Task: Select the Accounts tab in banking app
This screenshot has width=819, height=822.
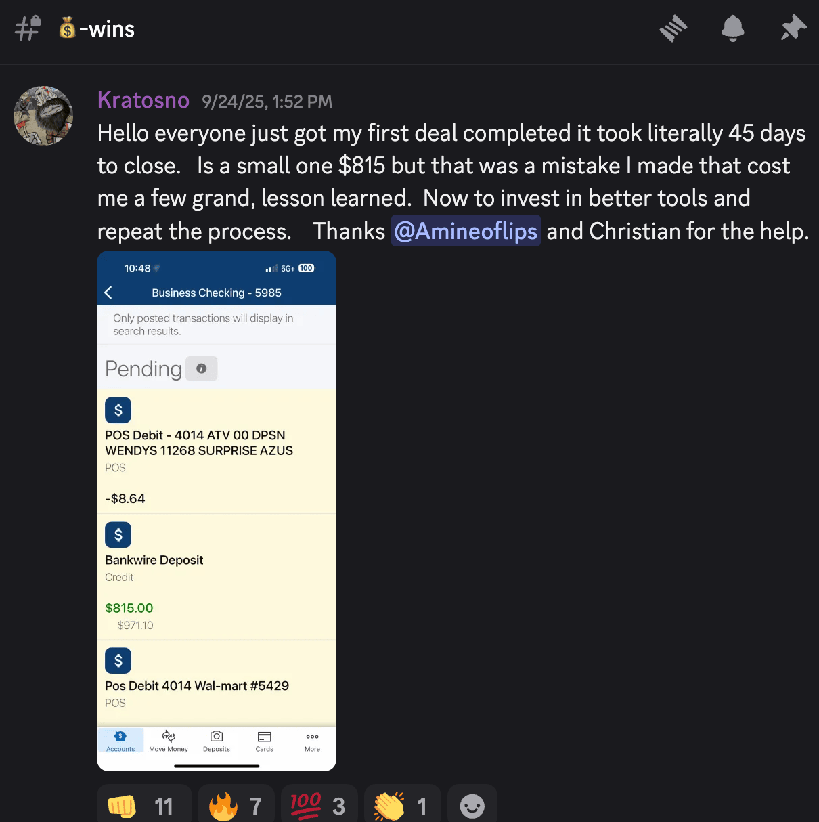Action: point(120,741)
